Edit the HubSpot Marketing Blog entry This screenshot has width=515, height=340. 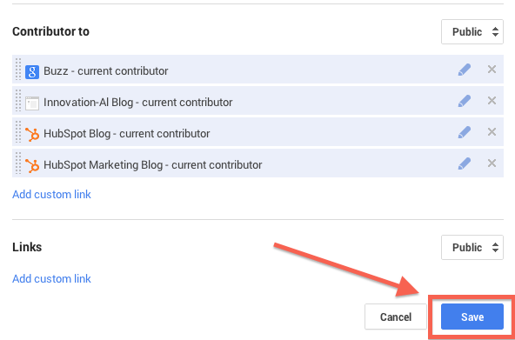pos(464,163)
